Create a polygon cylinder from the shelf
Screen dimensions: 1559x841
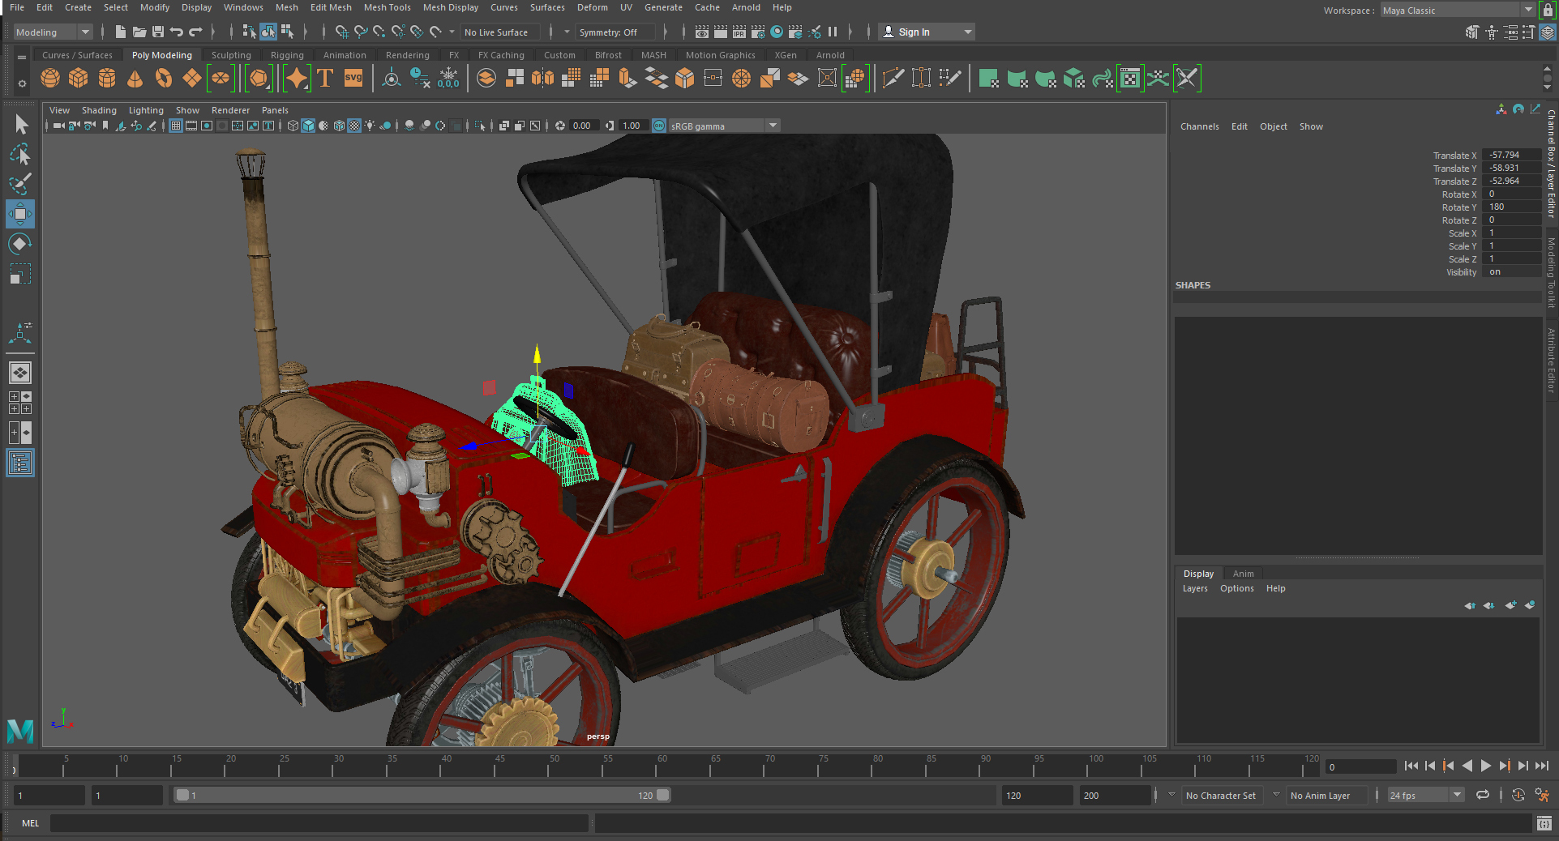click(x=107, y=79)
